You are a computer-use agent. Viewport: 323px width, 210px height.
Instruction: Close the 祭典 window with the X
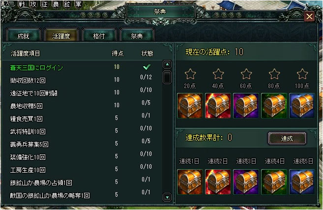tap(309, 16)
